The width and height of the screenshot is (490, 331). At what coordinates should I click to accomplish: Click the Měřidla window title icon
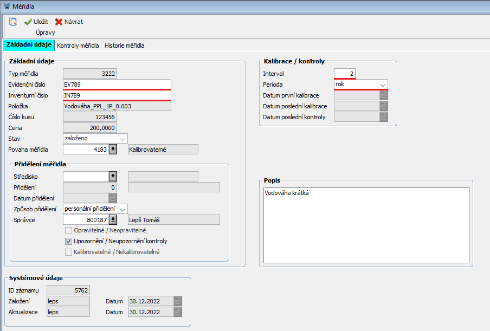(x=6, y=5)
